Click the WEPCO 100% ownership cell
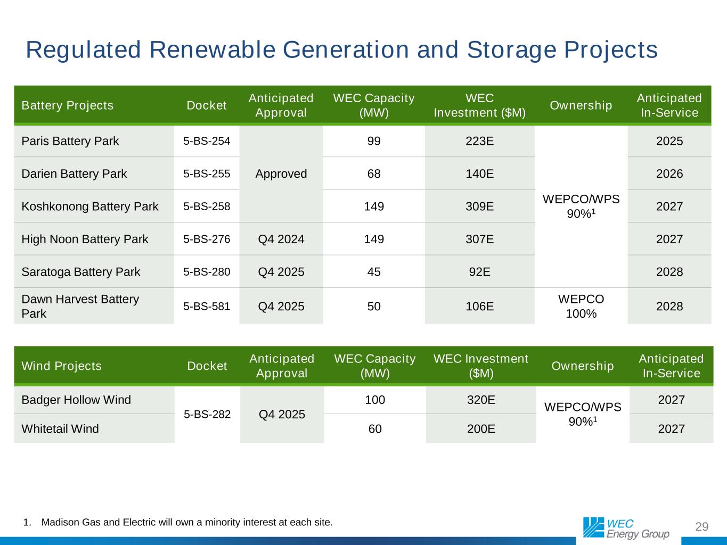This screenshot has height=545, width=727. point(581,306)
